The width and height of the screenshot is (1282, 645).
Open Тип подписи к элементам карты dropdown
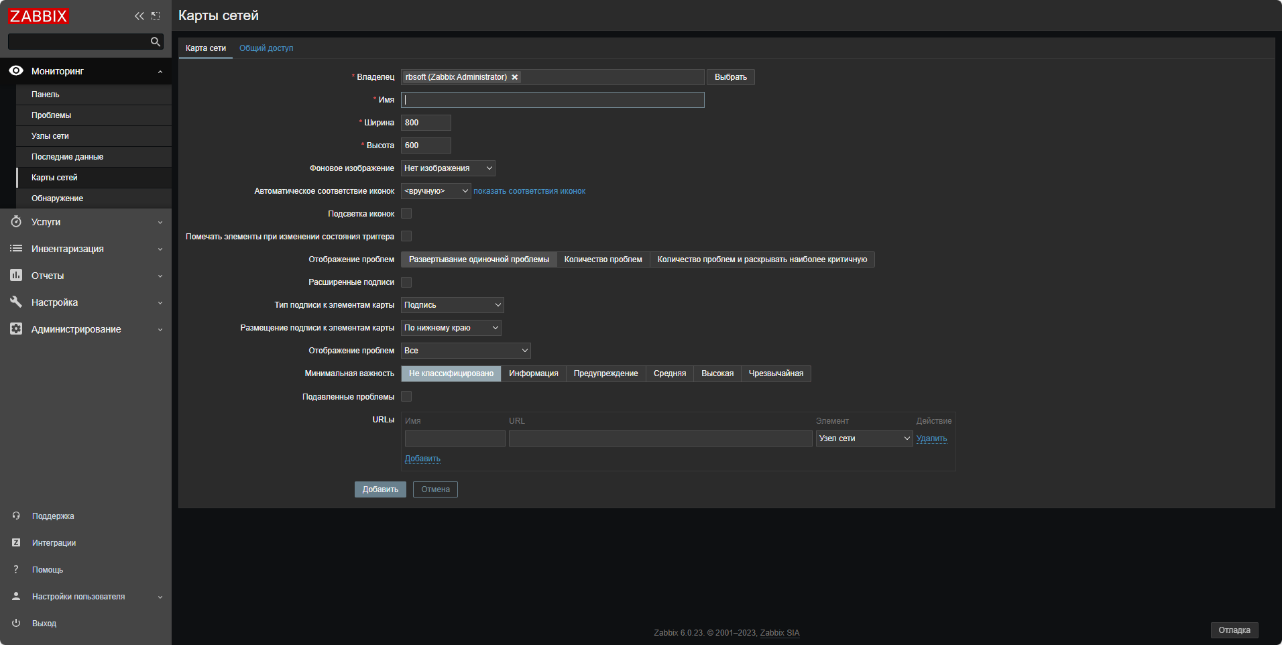pyautogui.click(x=452, y=305)
